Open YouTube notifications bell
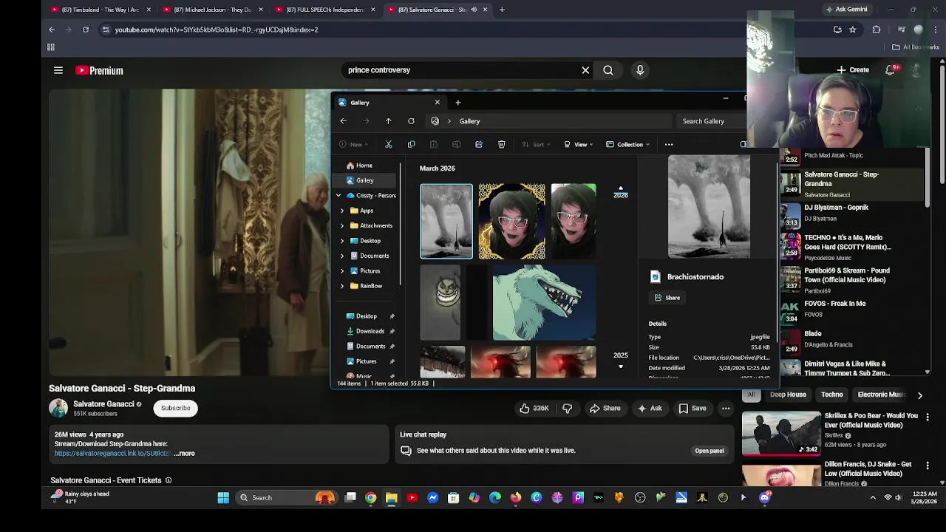This screenshot has height=532, width=946. pos(891,70)
